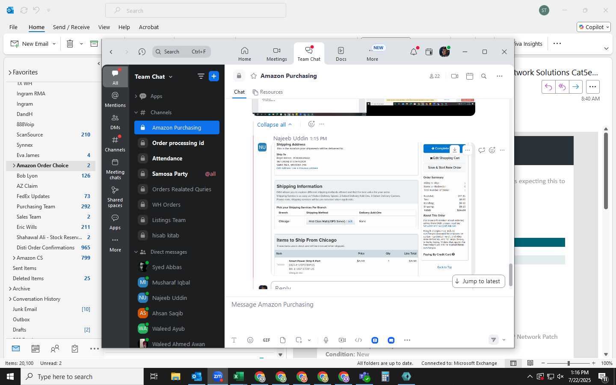Open New Email dropdown arrow
Viewport: 616px width, 385px height.
click(x=54, y=44)
